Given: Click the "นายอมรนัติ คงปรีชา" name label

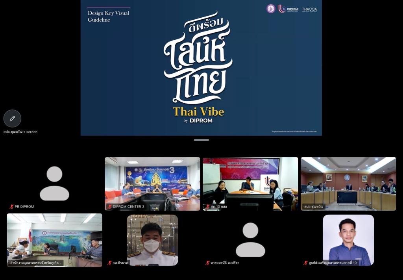Looking at the screenshot, I should 225,263.
